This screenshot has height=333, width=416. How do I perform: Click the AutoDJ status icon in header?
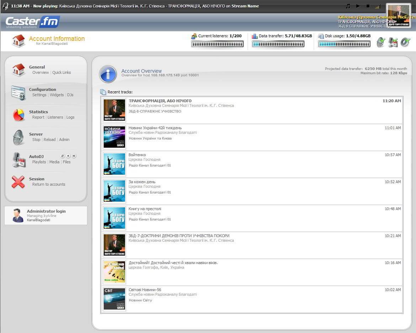[393, 43]
